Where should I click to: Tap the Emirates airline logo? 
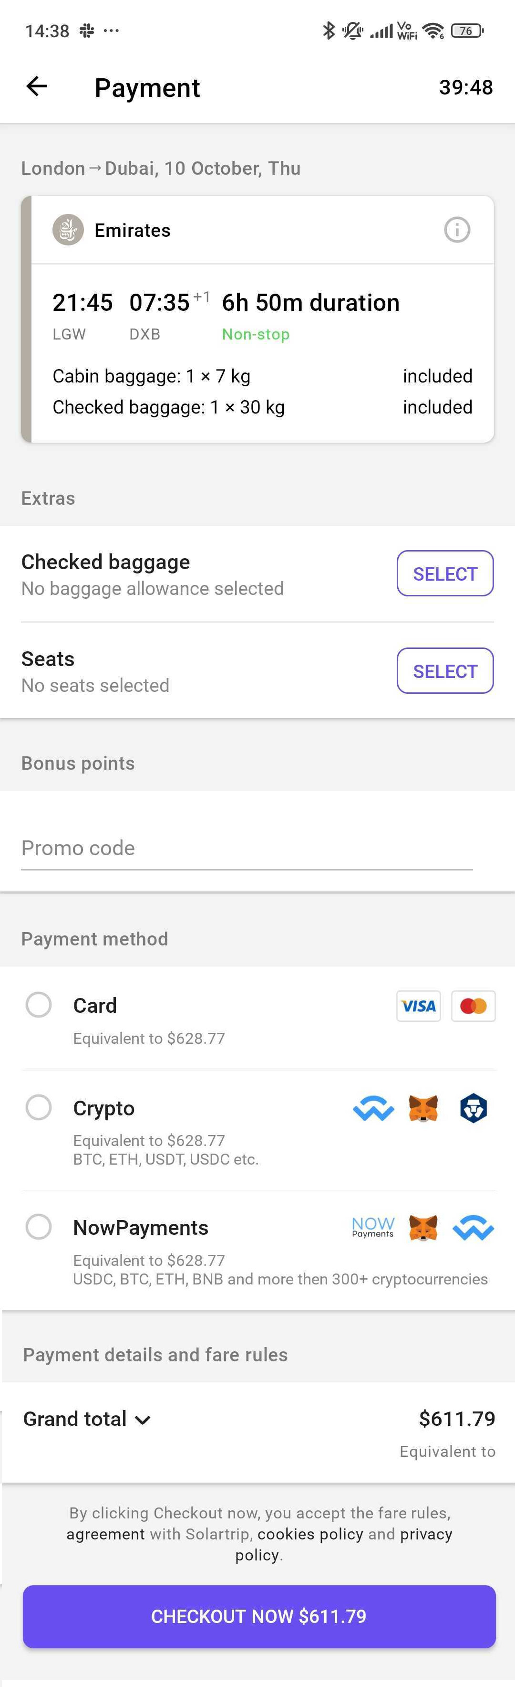[x=68, y=230]
